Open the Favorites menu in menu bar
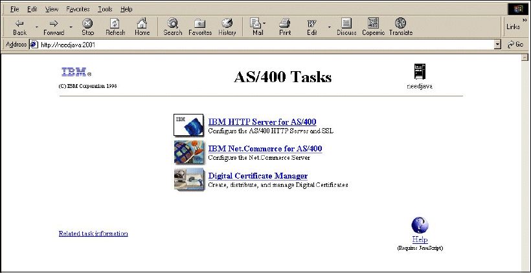This screenshot has width=531, height=273. pyautogui.click(x=78, y=9)
